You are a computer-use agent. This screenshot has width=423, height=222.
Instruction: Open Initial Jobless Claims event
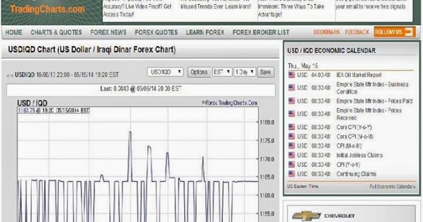(360, 155)
